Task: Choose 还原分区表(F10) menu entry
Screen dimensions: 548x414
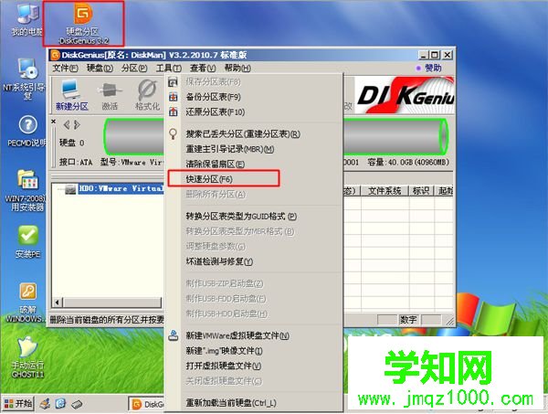Action: pos(255,111)
